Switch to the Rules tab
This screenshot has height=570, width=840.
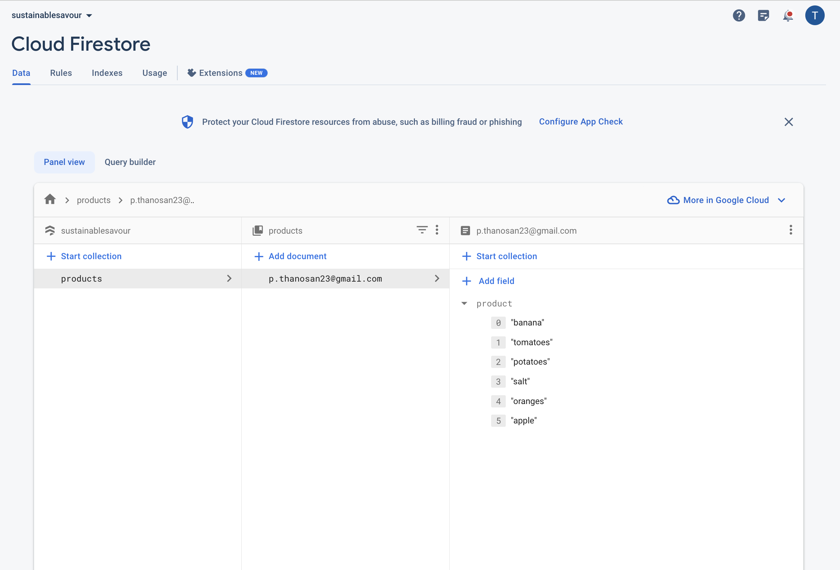pos(61,73)
